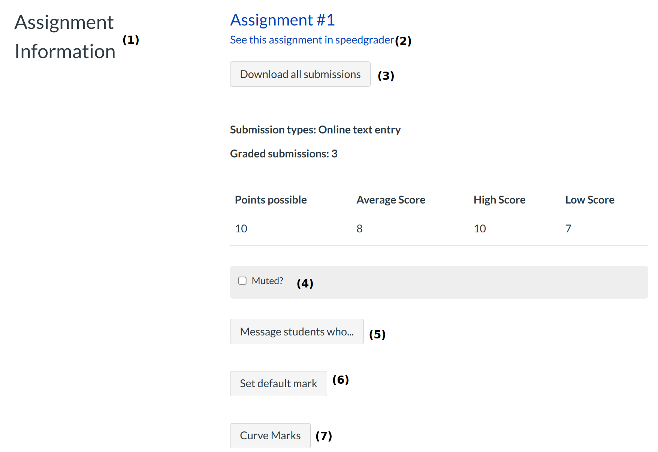Click the High Score value 10
The width and height of the screenshot is (658, 452).
480,229
